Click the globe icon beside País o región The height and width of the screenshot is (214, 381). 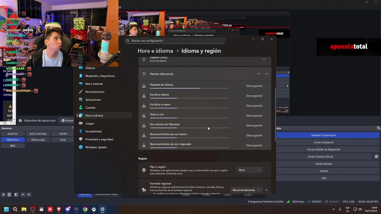[144, 170]
